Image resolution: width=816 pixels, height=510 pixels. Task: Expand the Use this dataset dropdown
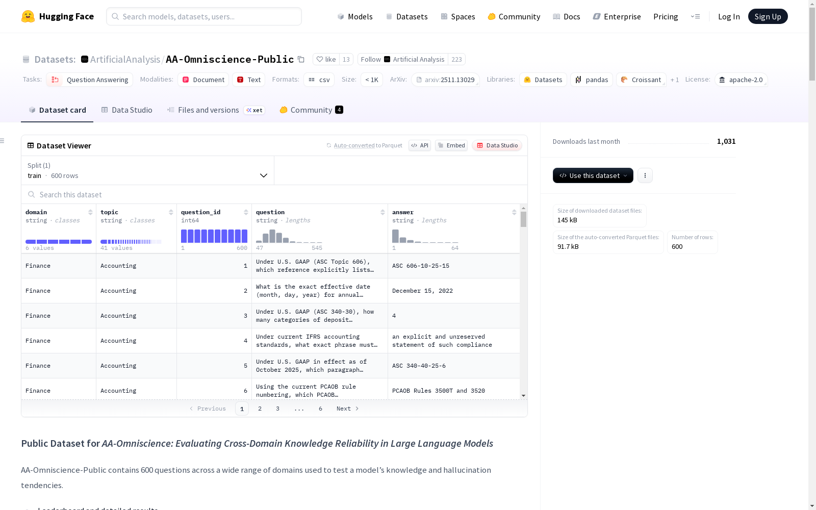point(593,175)
